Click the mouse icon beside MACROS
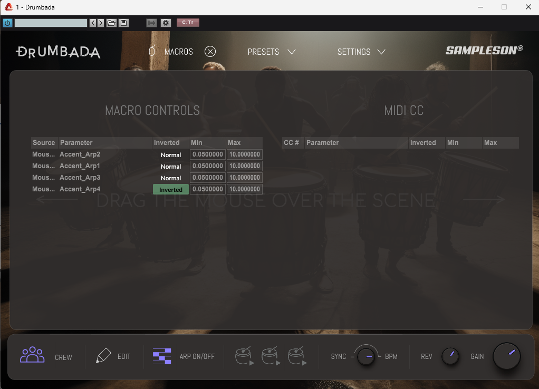The height and width of the screenshot is (389, 539). (151, 51)
